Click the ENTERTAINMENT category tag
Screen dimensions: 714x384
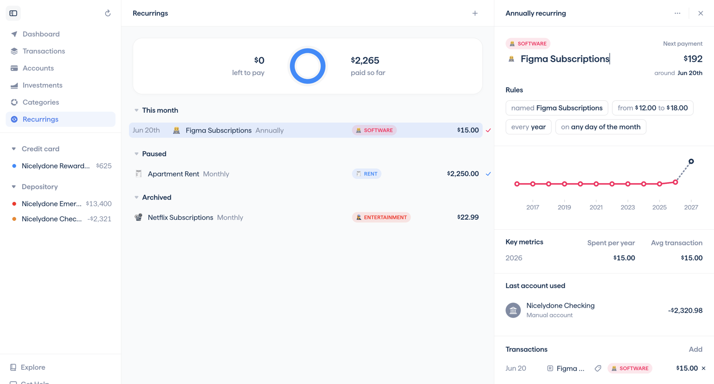point(381,217)
